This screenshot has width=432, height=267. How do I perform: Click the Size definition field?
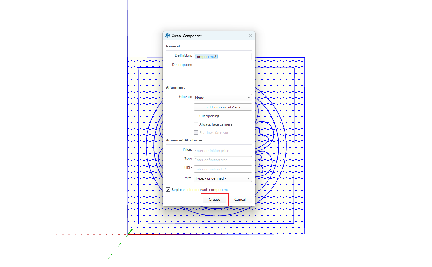tap(223, 160)
